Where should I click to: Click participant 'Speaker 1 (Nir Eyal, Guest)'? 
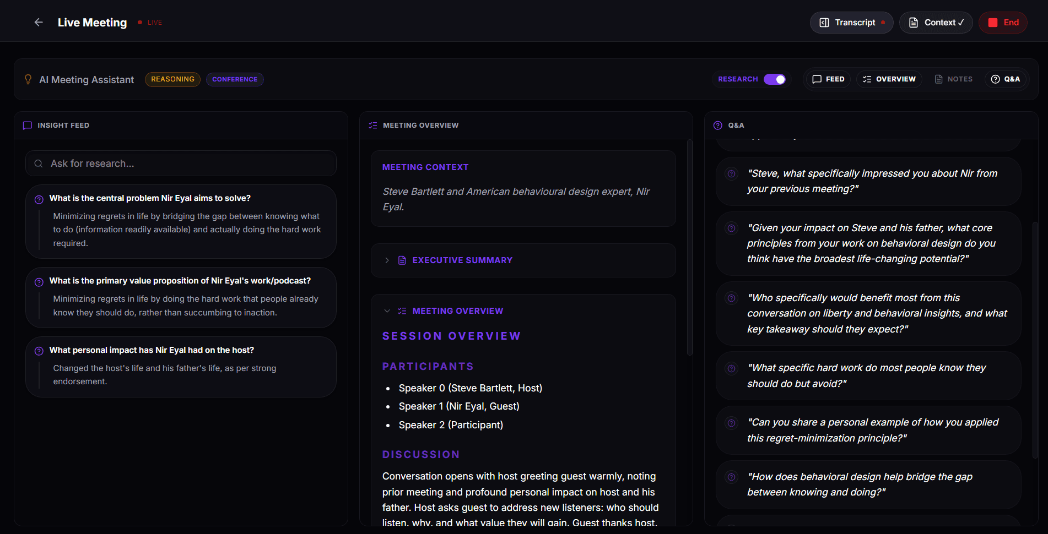pyautogui.click(x=459, y=406)
